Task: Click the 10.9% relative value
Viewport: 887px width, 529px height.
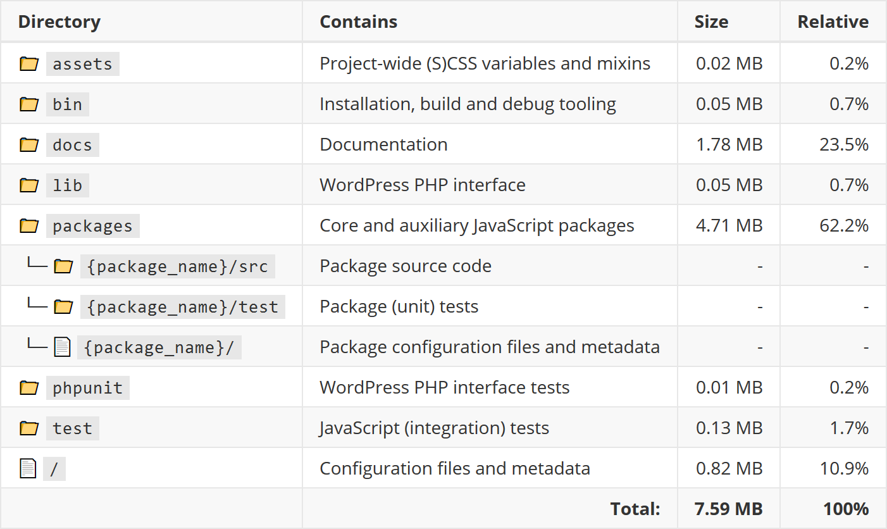Action: click(844, 468)
